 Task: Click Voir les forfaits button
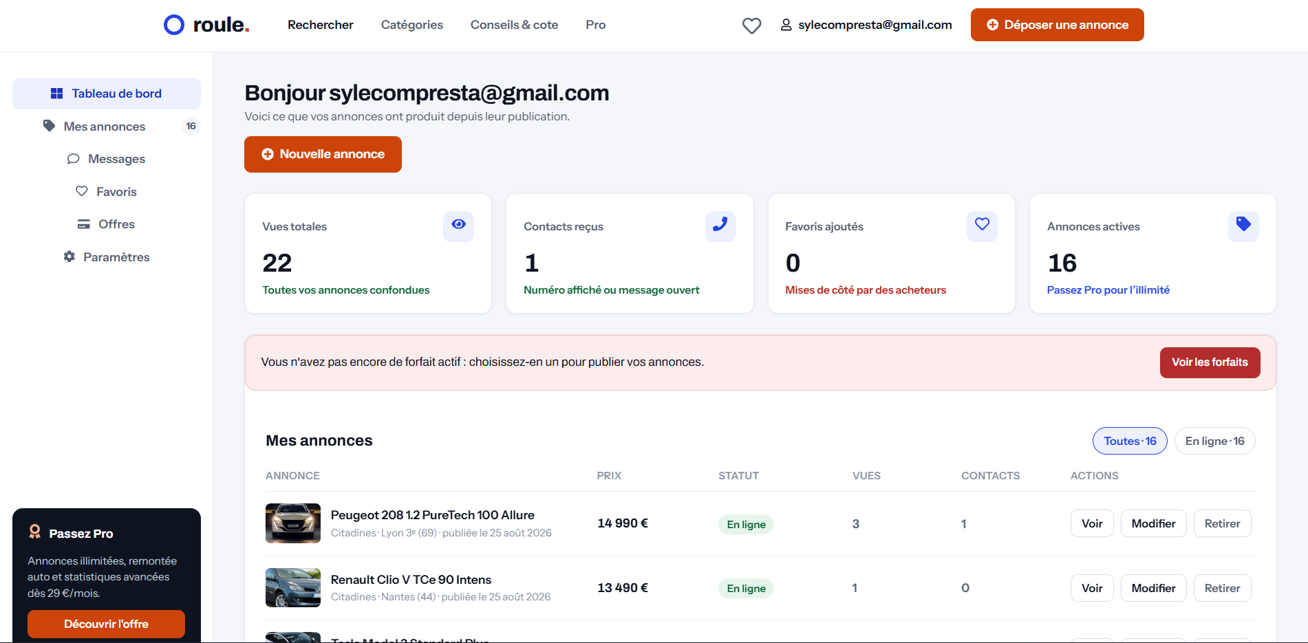(x=1210, y=362)
